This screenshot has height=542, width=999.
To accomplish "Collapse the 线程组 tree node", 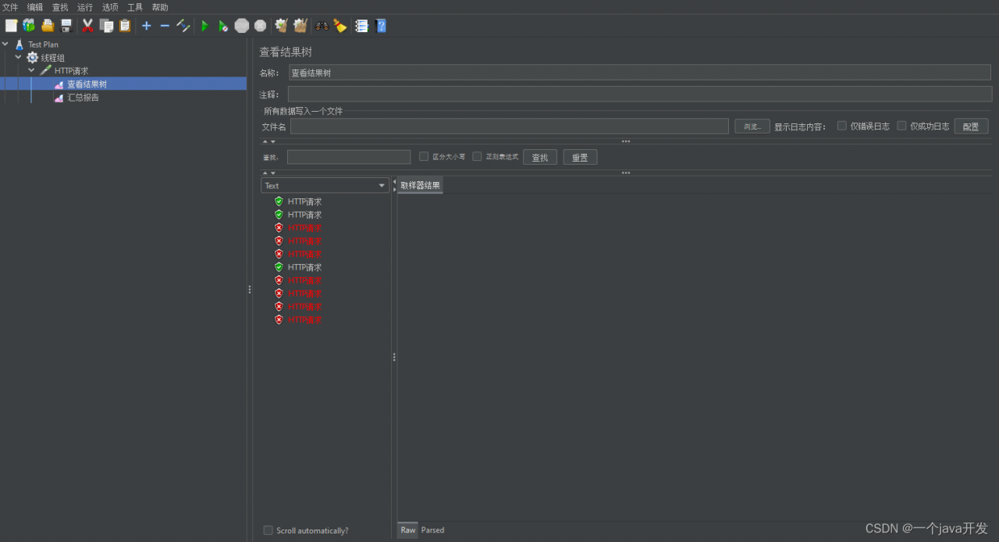I will 19,57.
